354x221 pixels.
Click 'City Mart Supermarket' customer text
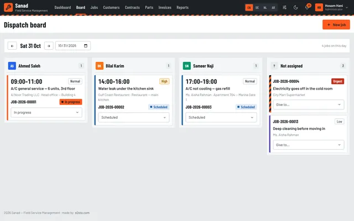289,95
